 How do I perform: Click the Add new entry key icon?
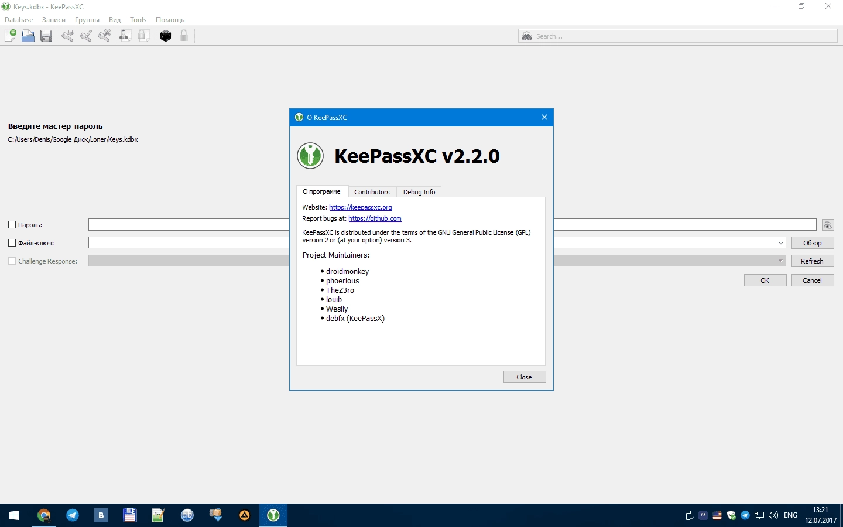coord(68,36)
